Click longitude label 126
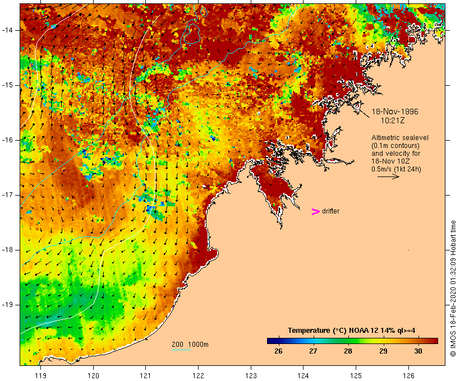This screenshot has width=460, height=381. (x=408, y=375)
